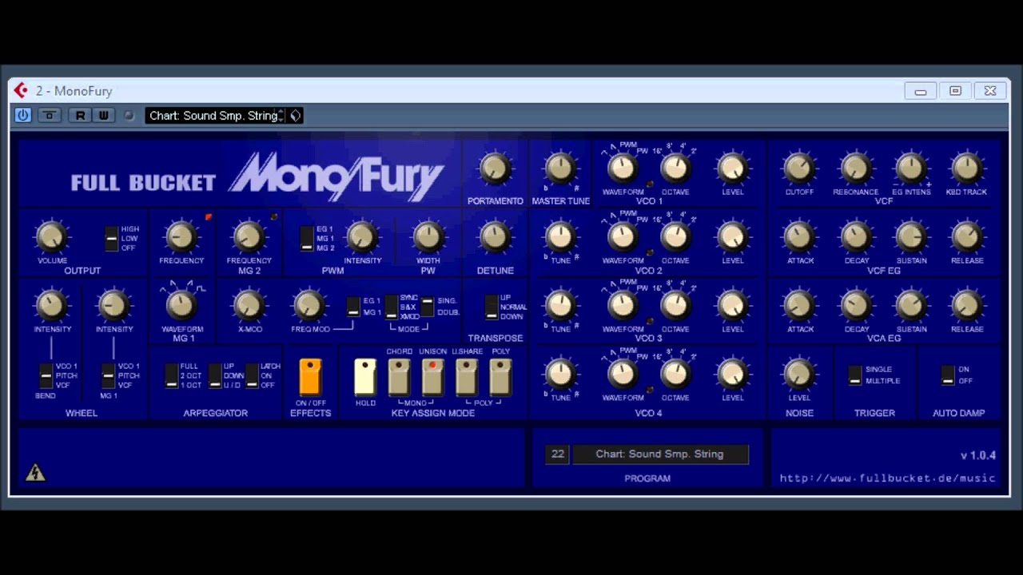Select Poly key assign mode
Viewport: 1023px width, 575px height.
click(x=500, y=377)
